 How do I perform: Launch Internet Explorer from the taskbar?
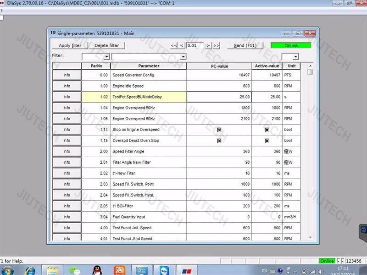(31, 269)
